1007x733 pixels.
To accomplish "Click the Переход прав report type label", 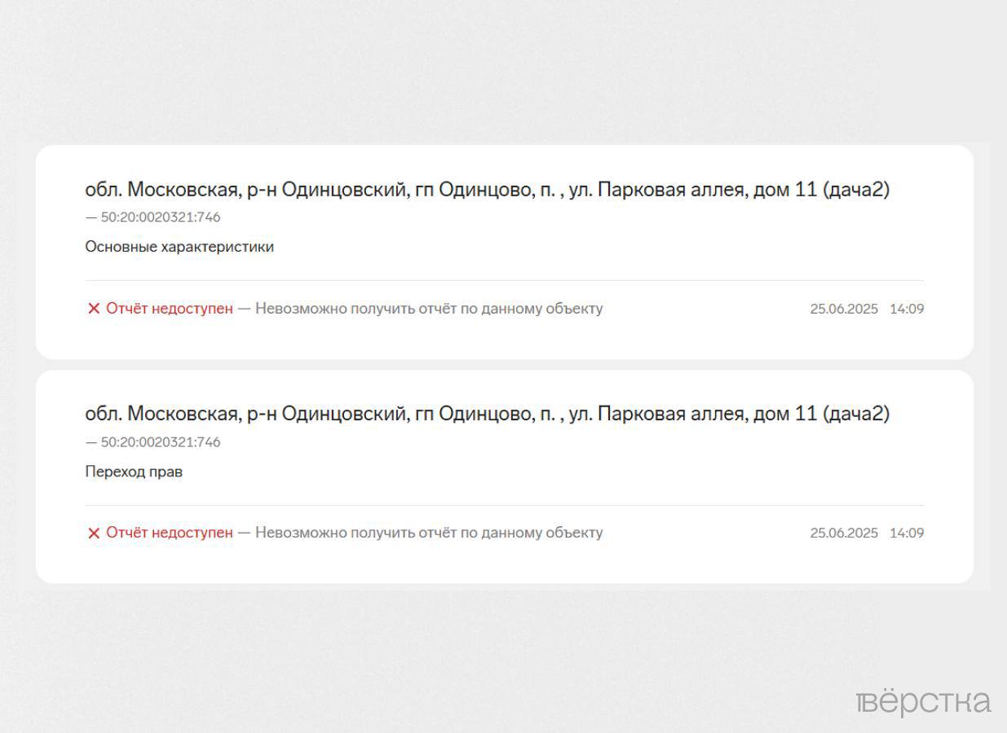I will pyautogui.click(x=134, y=472).
